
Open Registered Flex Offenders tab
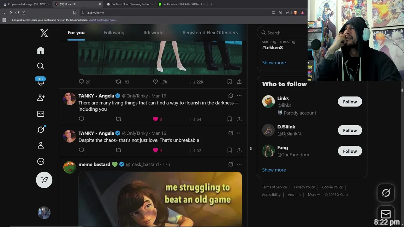[x=210, y=32]
